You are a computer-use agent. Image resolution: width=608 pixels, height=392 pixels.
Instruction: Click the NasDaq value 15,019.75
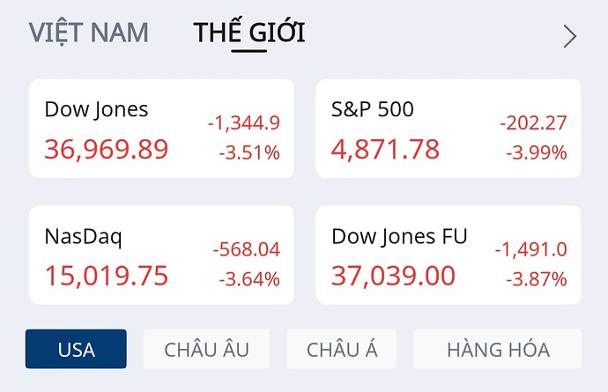[x=106, y=276]
